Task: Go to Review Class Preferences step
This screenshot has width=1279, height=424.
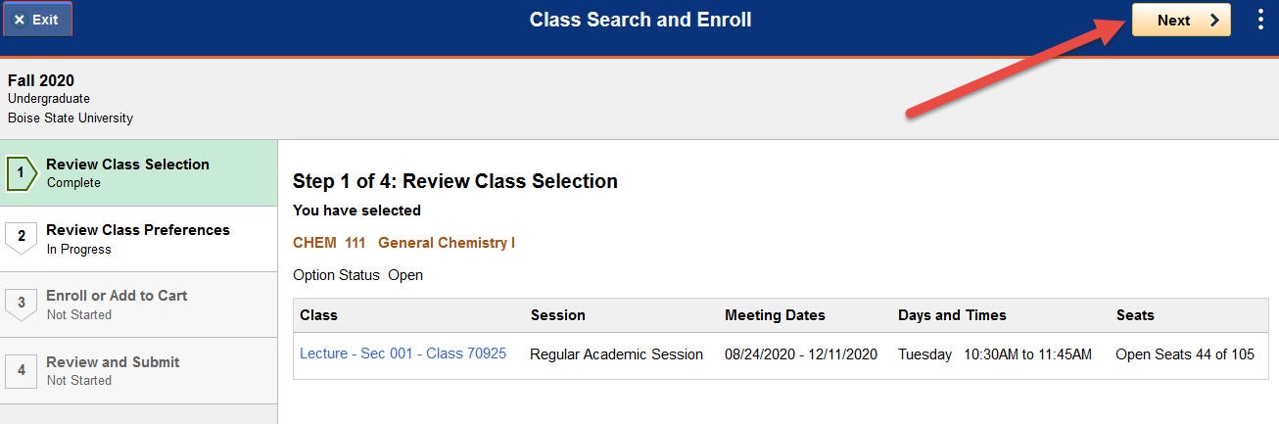Action: pos(139,239)
